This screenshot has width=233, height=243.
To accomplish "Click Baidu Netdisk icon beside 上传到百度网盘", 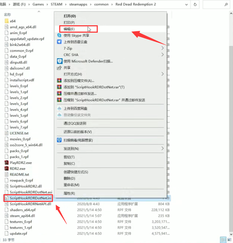I will [59, 108].
